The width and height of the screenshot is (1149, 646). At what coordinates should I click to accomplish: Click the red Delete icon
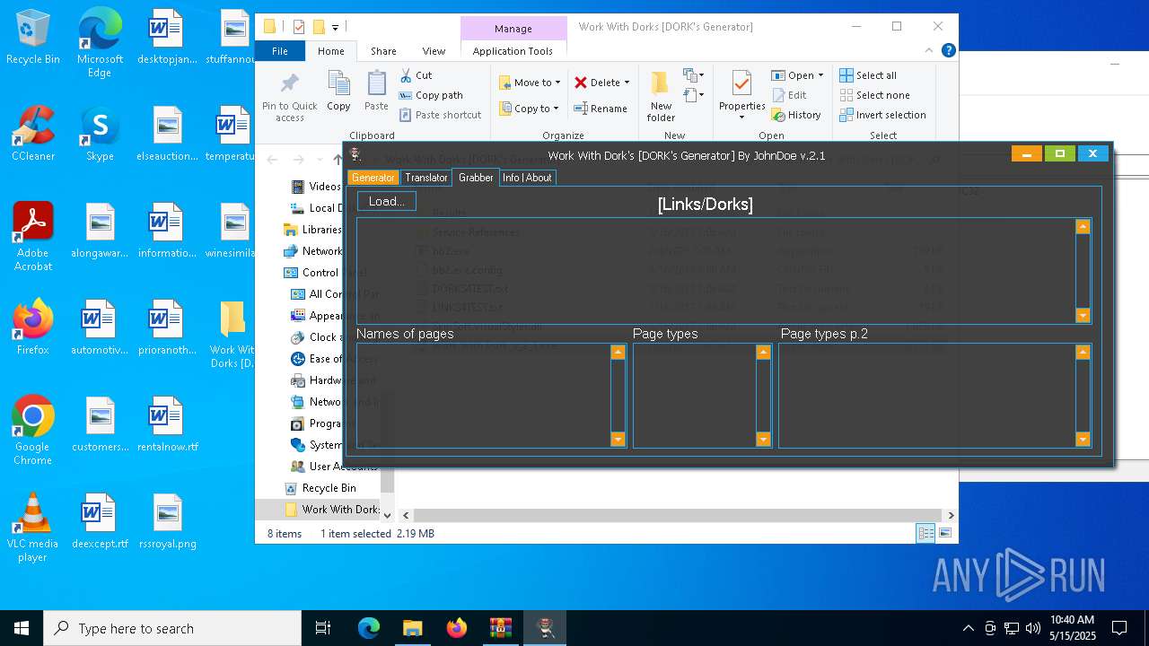581,83
